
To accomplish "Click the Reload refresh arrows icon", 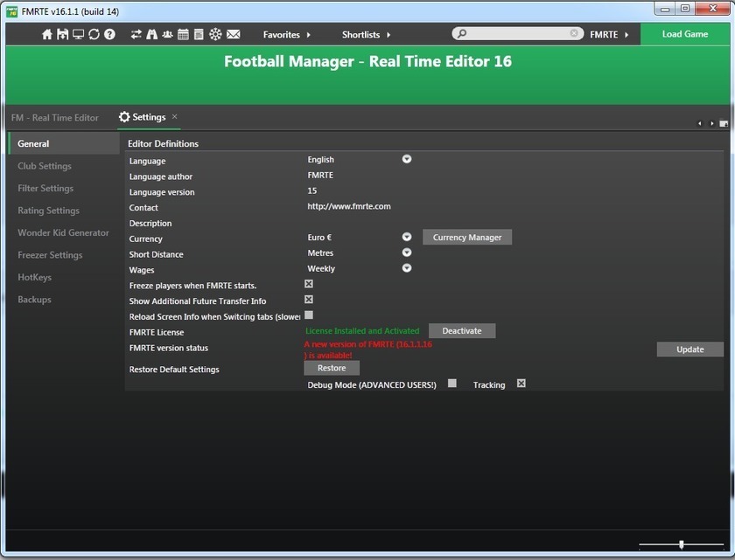I will [x=94, y=34].
